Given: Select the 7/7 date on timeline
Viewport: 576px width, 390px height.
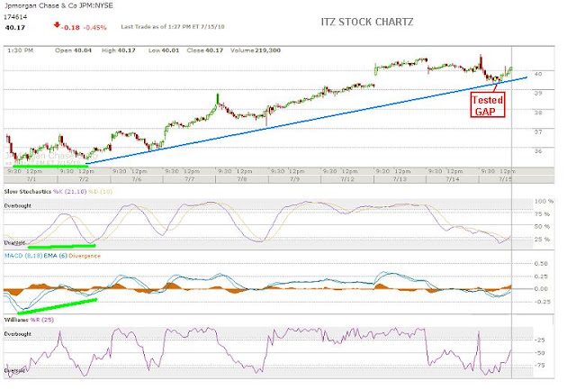Looking at the screenshot, I should 190,179.
